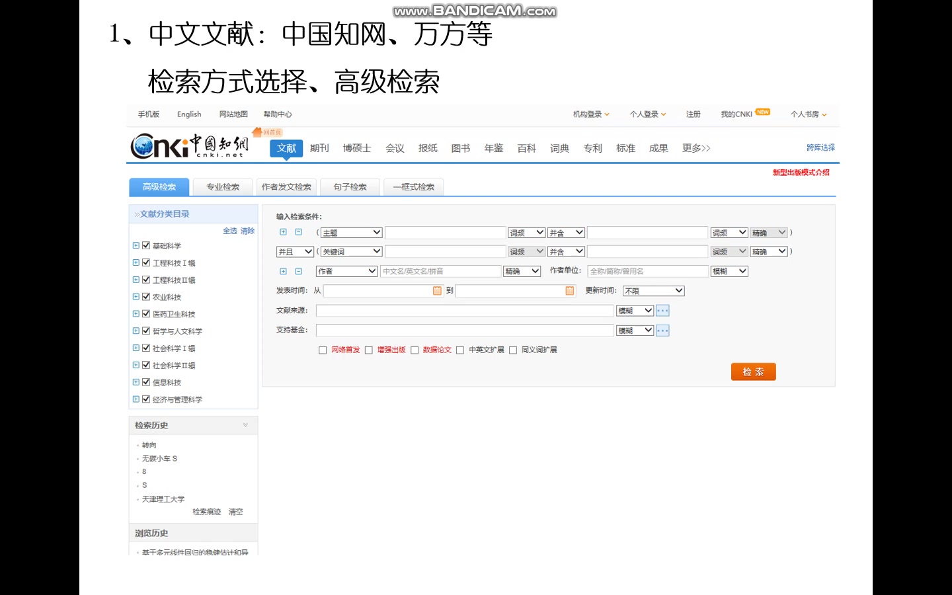Expand 工程科技Ⅰ辑 tree node

click(x=136, y=262)
